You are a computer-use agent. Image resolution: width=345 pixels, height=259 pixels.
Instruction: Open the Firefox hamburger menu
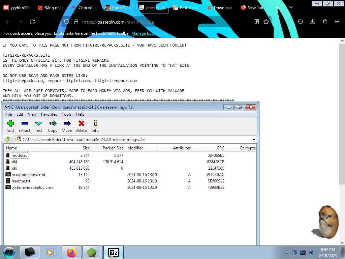click(x=337, y=22)
